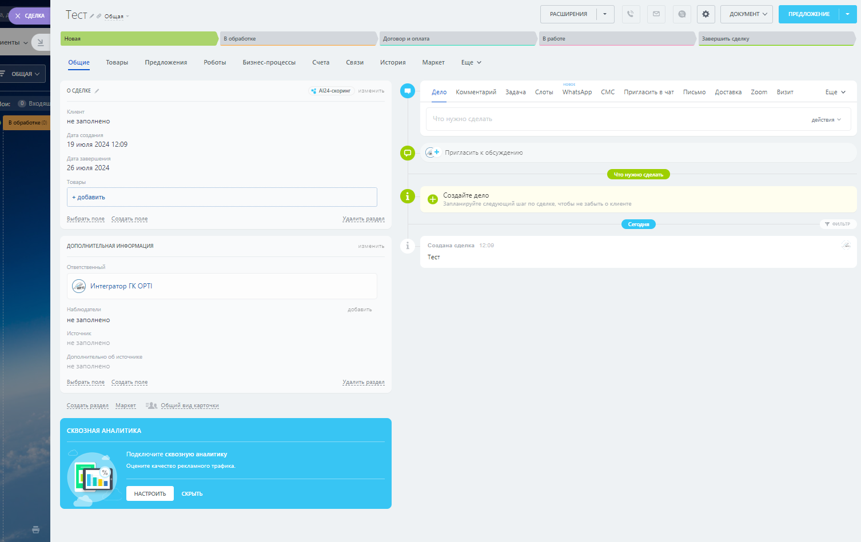Screen dimensions: 861x542
Task: Move deal to the Договор и оплата stage
Action: click(457, 39)
